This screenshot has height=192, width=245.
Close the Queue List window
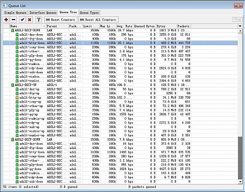[x=238, y=6]
